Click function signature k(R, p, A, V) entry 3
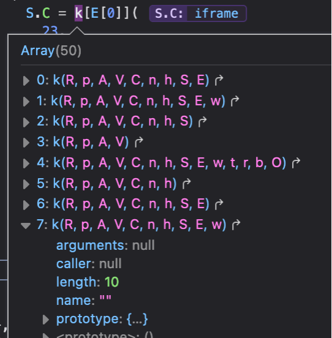 click(x=91, y=142)
